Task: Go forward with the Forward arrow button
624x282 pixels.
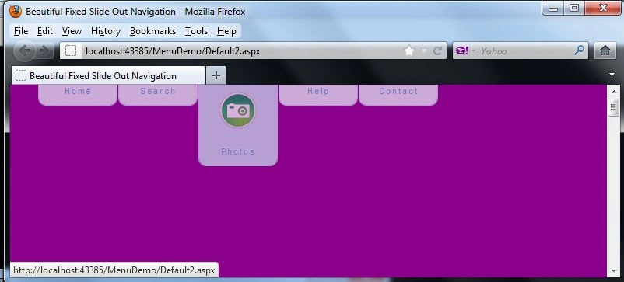Action: coord(44,50)
